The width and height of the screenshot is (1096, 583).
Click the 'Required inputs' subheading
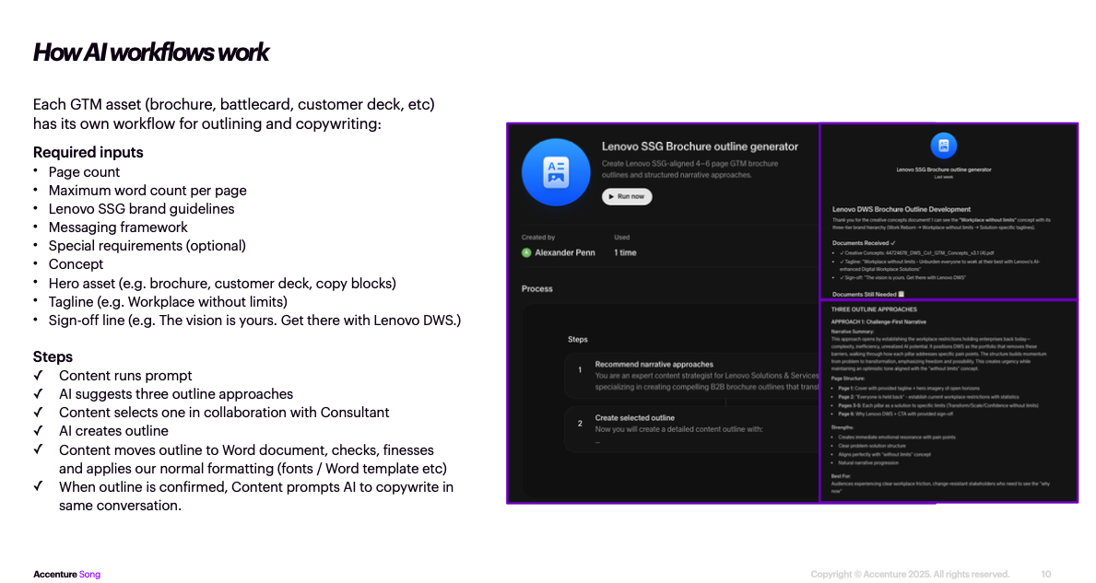[x=88, y=152]
